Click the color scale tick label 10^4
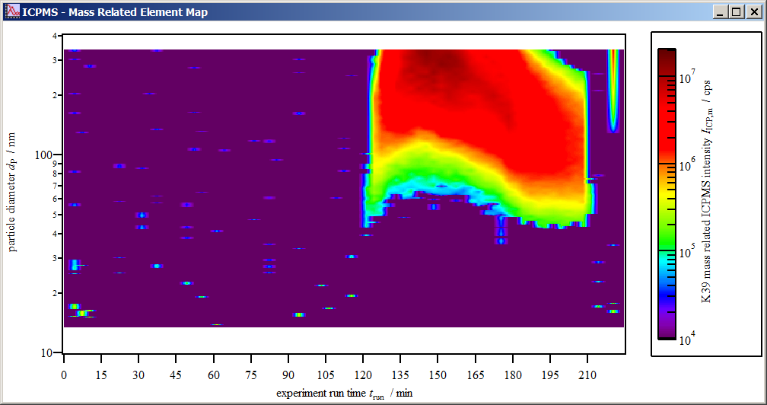Screen dimensions: 767x405 [x=687, y=340]
